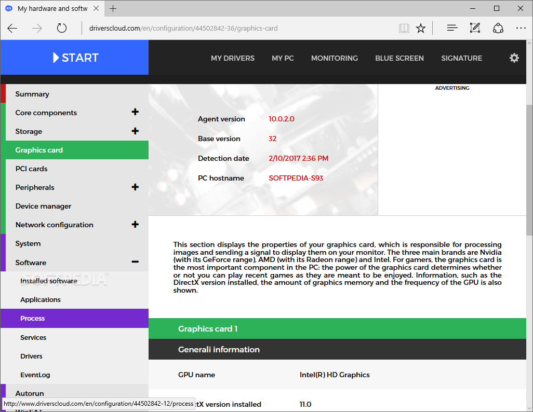Click the blue START button
The image size is (533, 412).
(x=74, y=58)
